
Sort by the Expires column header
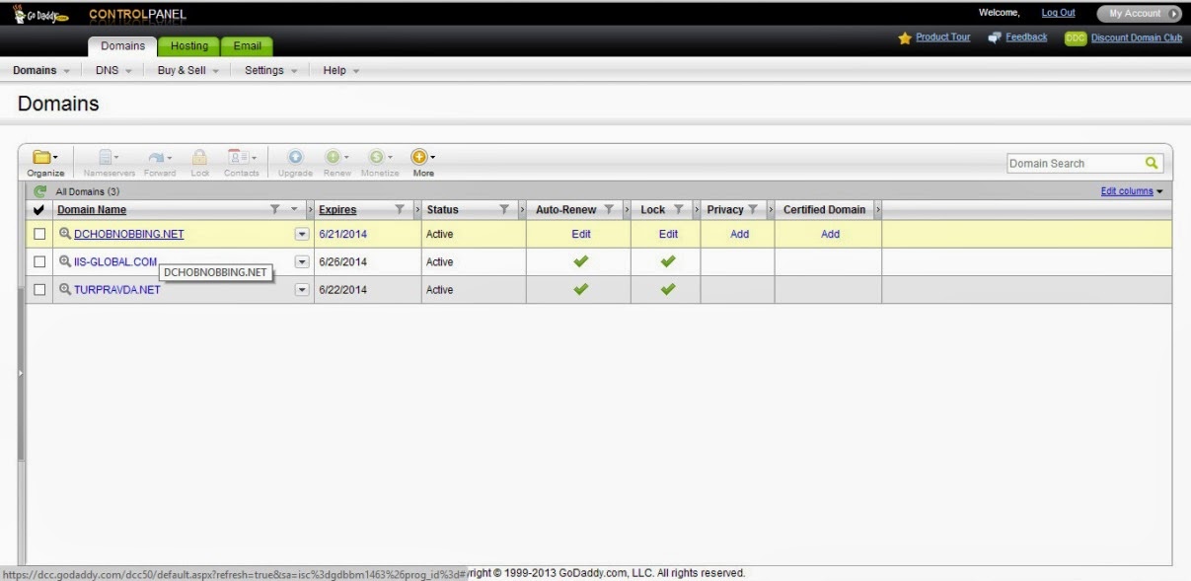(337, 210)
